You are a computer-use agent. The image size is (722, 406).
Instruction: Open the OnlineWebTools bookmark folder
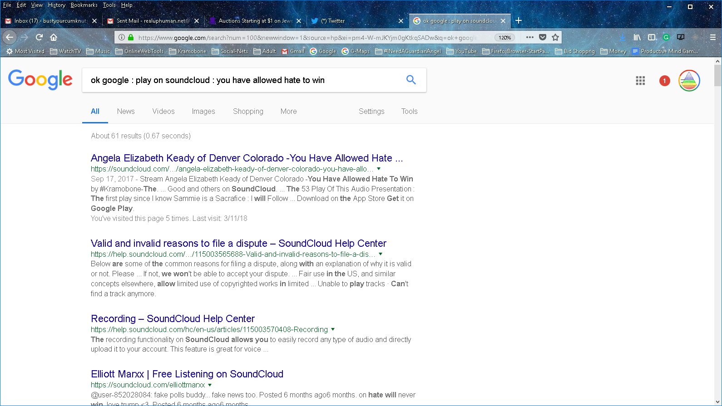[139, 51]
